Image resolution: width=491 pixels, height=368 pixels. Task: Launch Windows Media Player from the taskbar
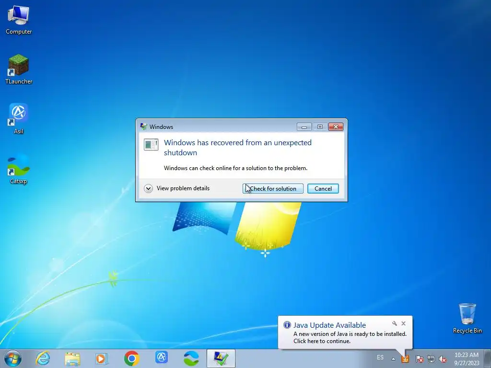[102, 358]
